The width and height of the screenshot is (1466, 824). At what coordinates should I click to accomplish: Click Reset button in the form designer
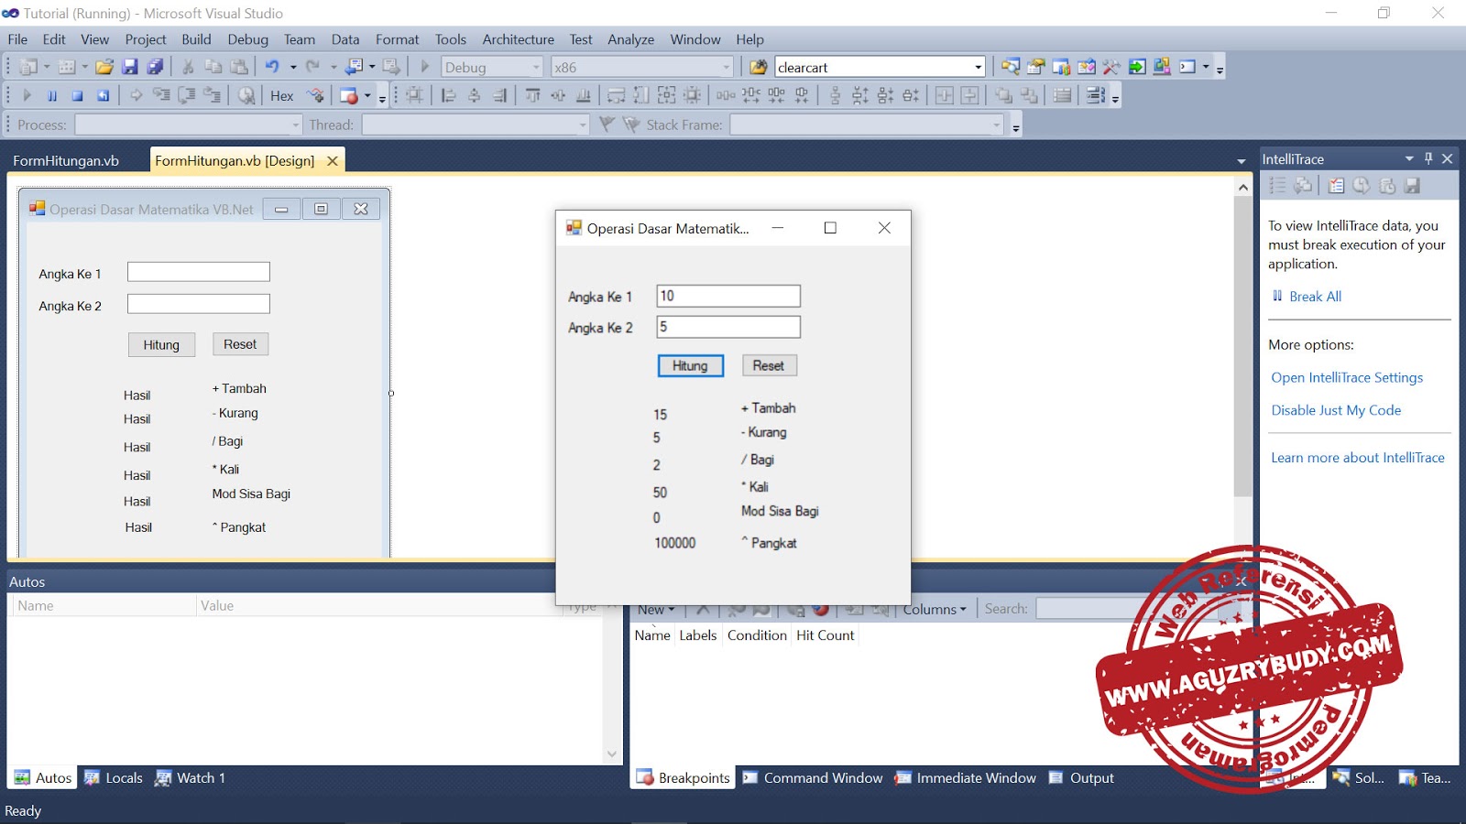[x=240, y=344]
